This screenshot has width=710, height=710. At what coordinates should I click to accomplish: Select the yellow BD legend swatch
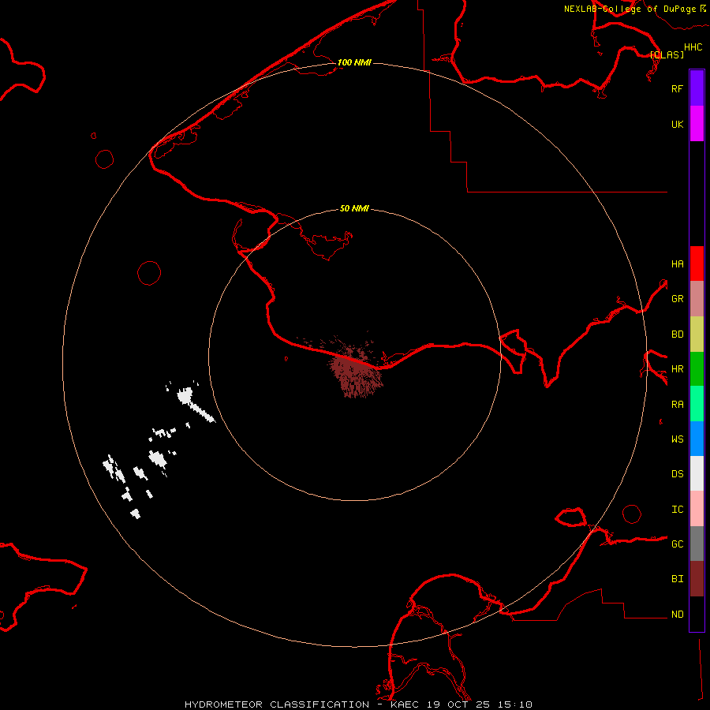click(697, 334)
